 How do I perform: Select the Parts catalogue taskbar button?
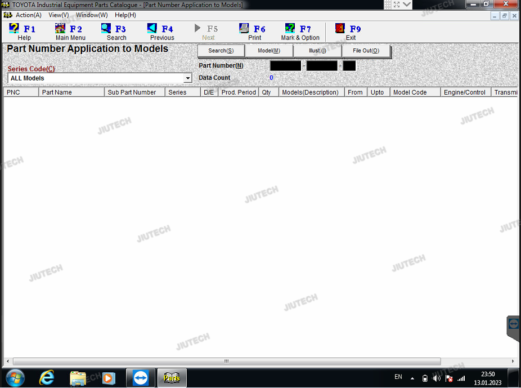tap(172, 378)
